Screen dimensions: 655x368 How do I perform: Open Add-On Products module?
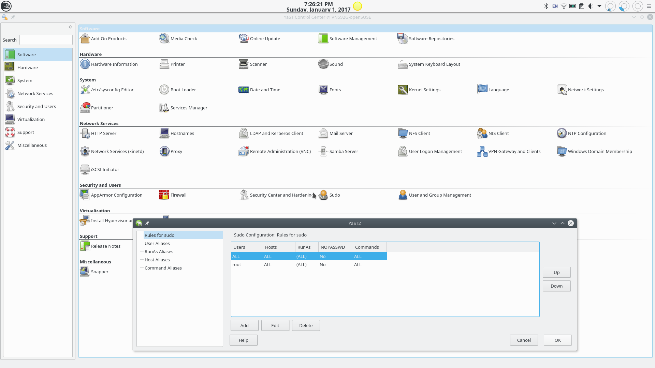pyautogui.click(x=103, y=39)
